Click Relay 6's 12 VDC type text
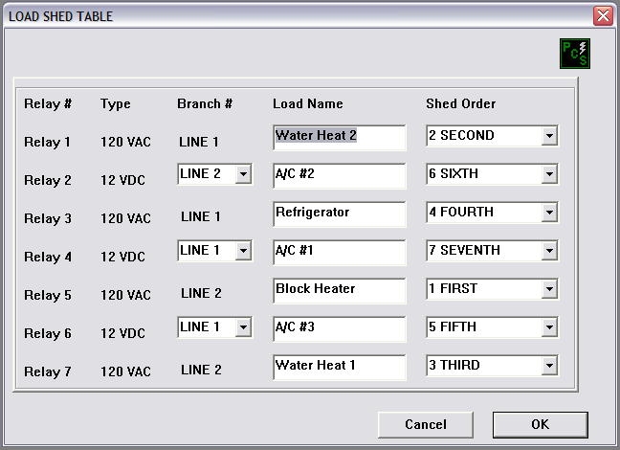 (x=122, y=333)
